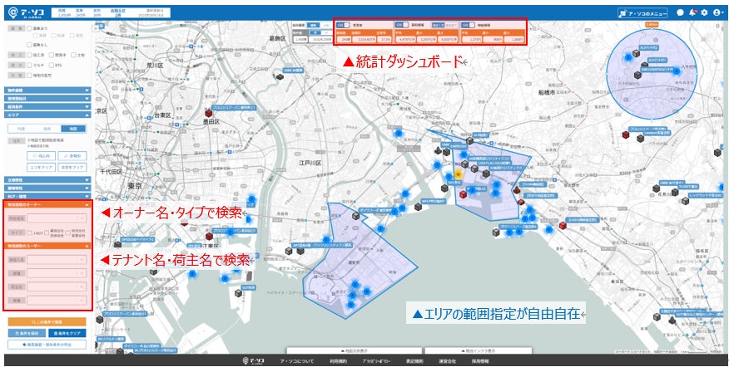Viewport: 729px width, 367px height.
Task: Click the orange この条件で検索 button
Action: (47, 321)
